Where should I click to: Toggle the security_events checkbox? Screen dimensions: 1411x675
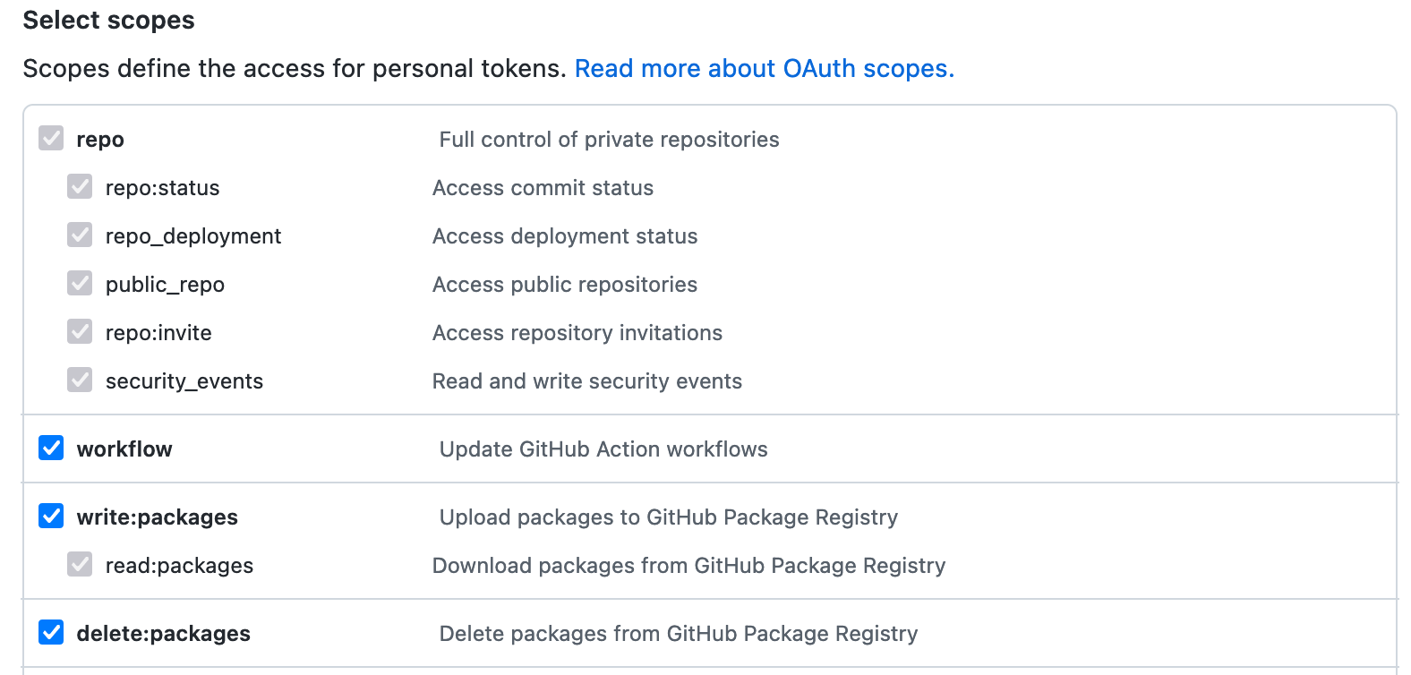pyautogui.click(x=80, y=380)
